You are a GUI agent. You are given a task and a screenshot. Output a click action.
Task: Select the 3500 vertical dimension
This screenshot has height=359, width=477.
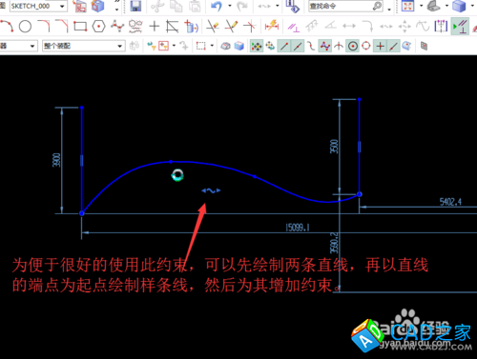(x=334, y=147)
